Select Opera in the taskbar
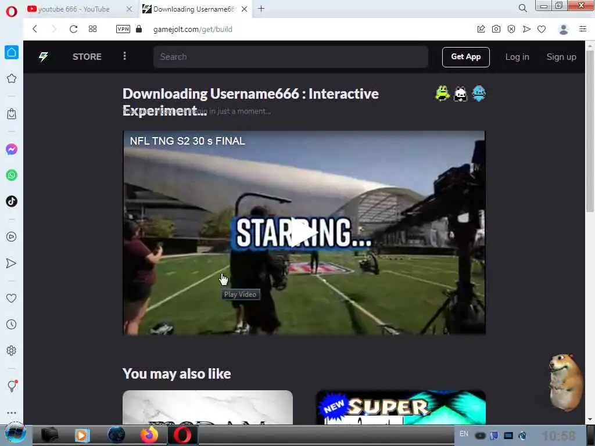This screenshot has height=446, width=595. click(x=182, y=435)
